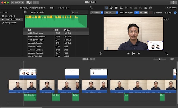Click the blue apply checkmark button
Viewport: 178px width, 108px height.
[175, 12]
